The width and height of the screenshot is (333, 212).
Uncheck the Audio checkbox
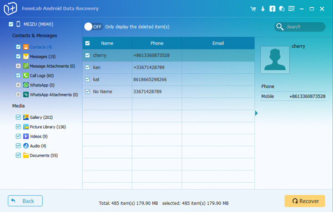point(18,146)
